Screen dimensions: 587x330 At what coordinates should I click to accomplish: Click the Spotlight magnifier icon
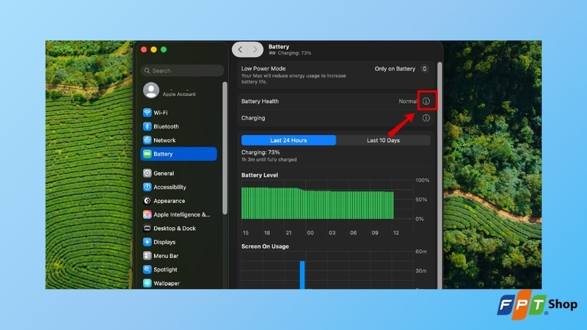click(147, 269)
